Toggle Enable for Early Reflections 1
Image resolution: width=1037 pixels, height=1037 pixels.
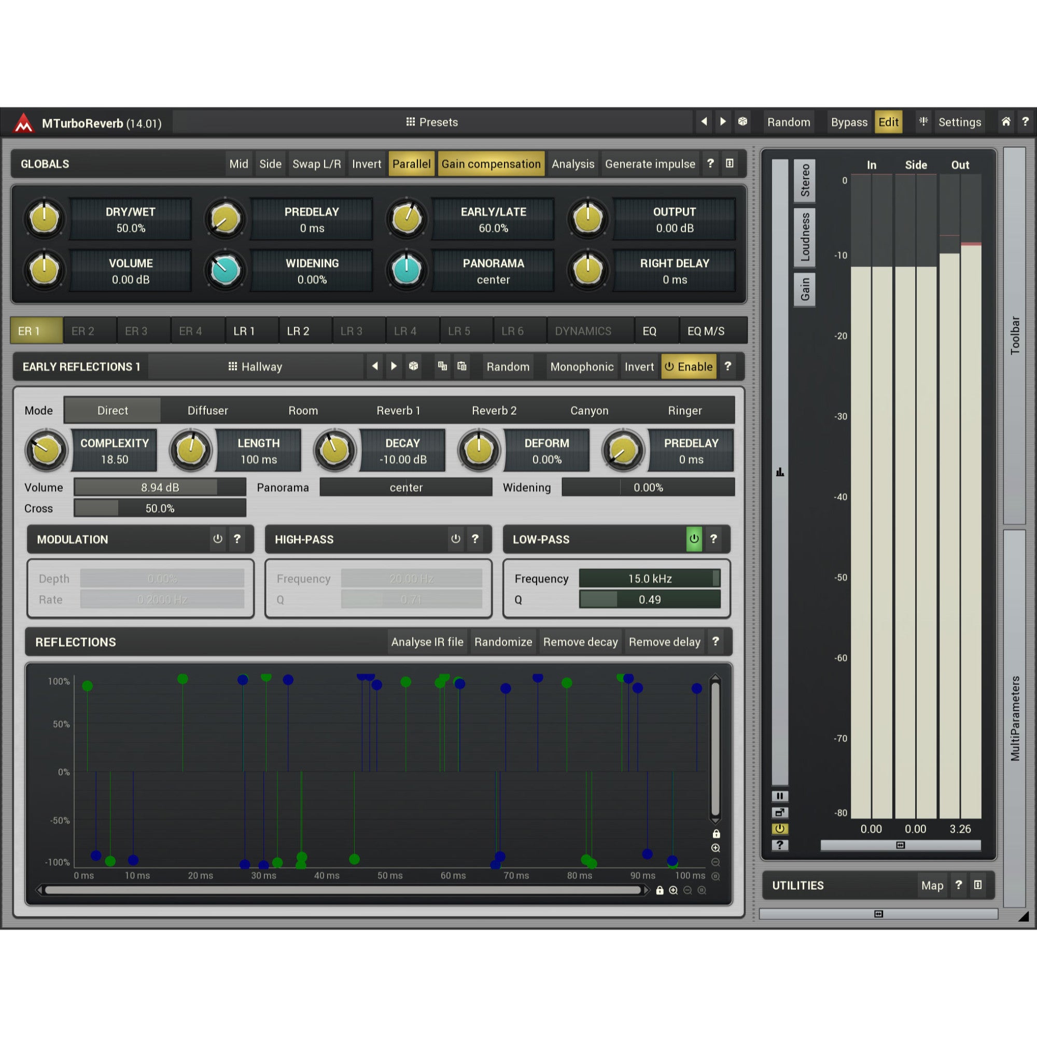click(689, 367)
